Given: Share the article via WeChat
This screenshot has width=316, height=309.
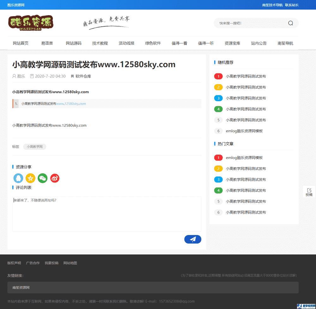Looking at the screenshot, I should tap(42, 178).
